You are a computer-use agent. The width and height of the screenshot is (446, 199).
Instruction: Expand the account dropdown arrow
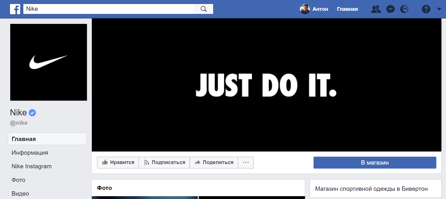tap(439, 9)
